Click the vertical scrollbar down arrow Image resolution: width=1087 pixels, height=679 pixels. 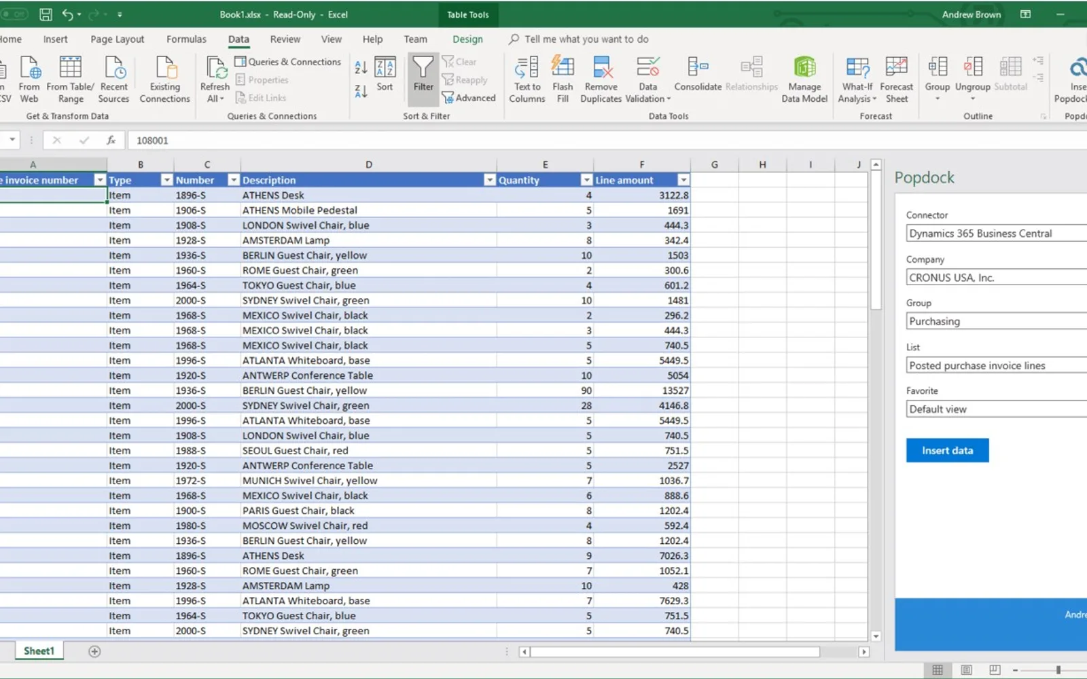(876, 636)
